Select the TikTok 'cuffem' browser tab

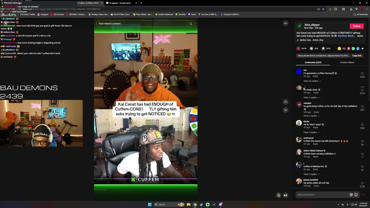(88, 3)
